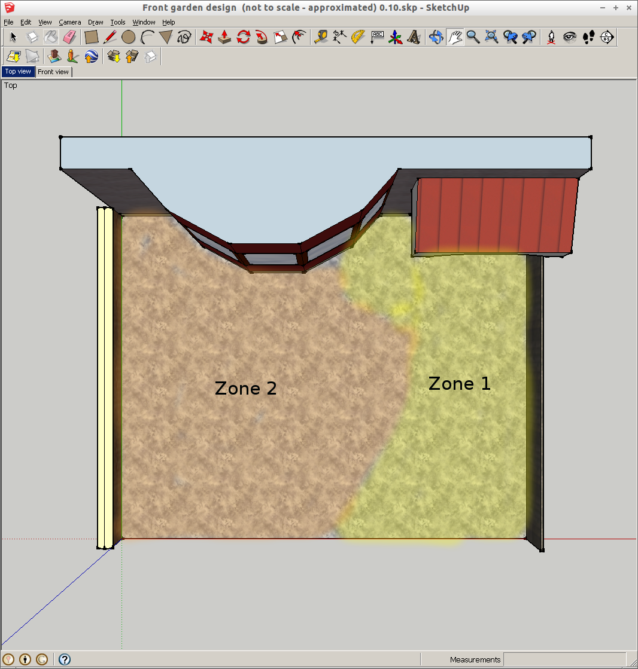Select the Eraser tool
Screen dimensions: 638x669
[71, 37]
